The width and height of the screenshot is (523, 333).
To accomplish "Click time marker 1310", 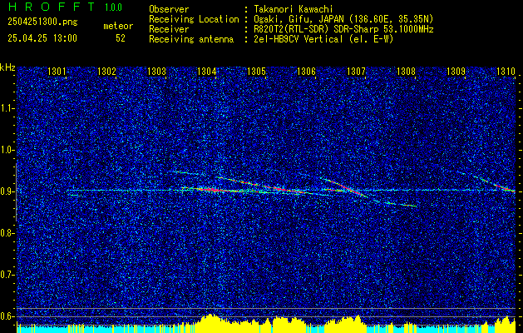I will (x=506, y=72).
